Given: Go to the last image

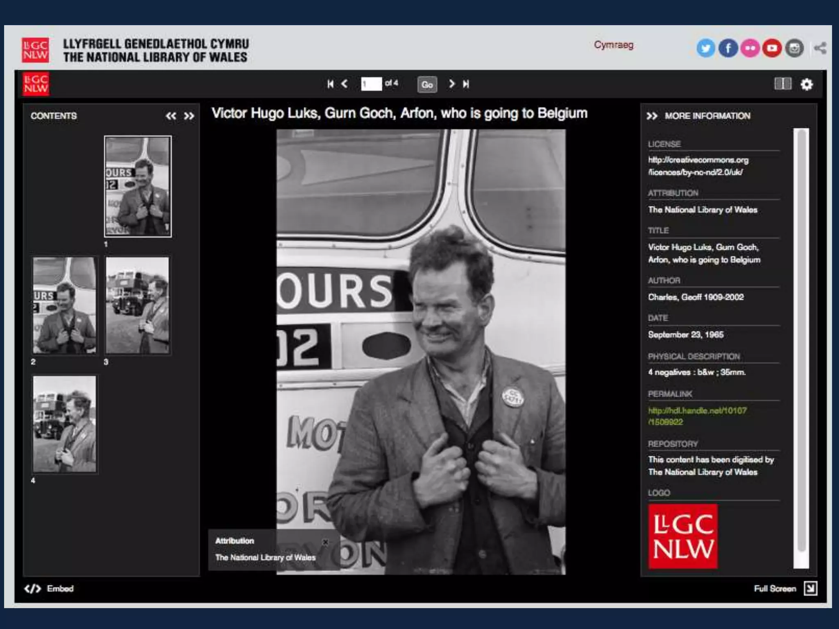Looking at the screenshot, I should point(466,84).
